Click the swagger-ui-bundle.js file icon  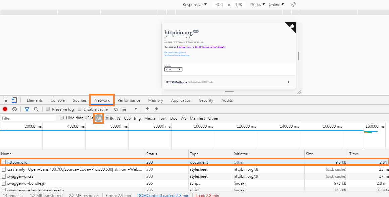click(4, 183)
